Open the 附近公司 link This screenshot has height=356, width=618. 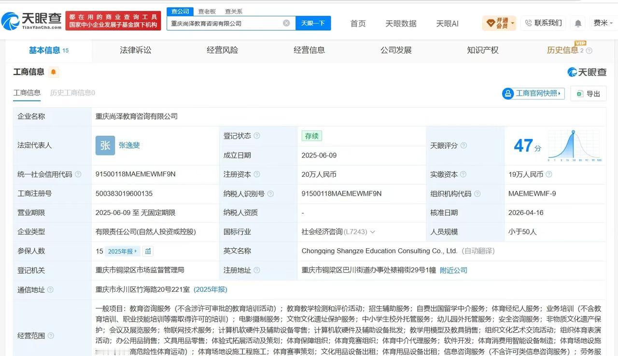pos(453,271)
